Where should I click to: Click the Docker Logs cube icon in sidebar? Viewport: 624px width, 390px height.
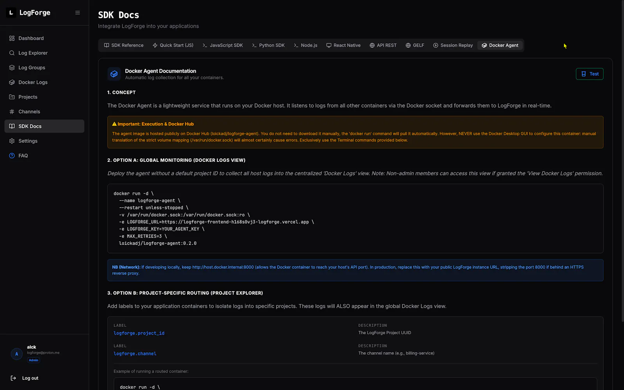tap(12, 82)
